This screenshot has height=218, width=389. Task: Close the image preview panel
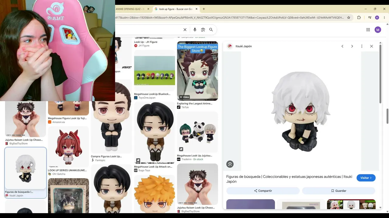point(371,46)
